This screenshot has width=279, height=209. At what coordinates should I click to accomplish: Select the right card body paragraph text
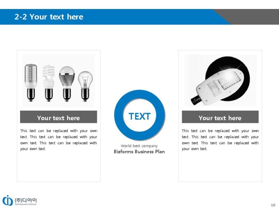220,140
